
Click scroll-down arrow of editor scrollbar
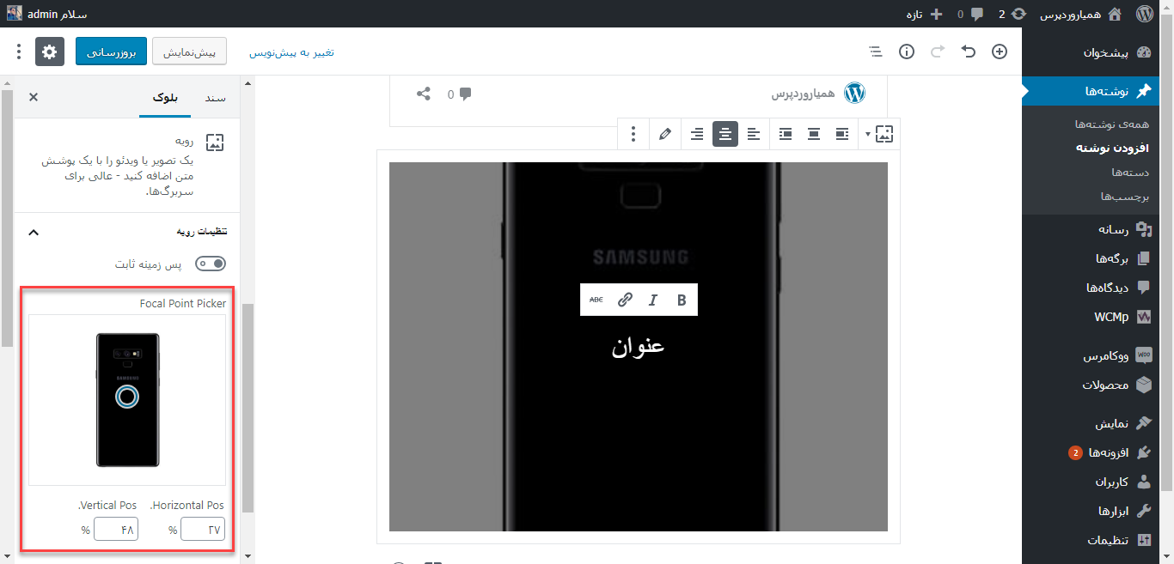(x=248, y=556)
